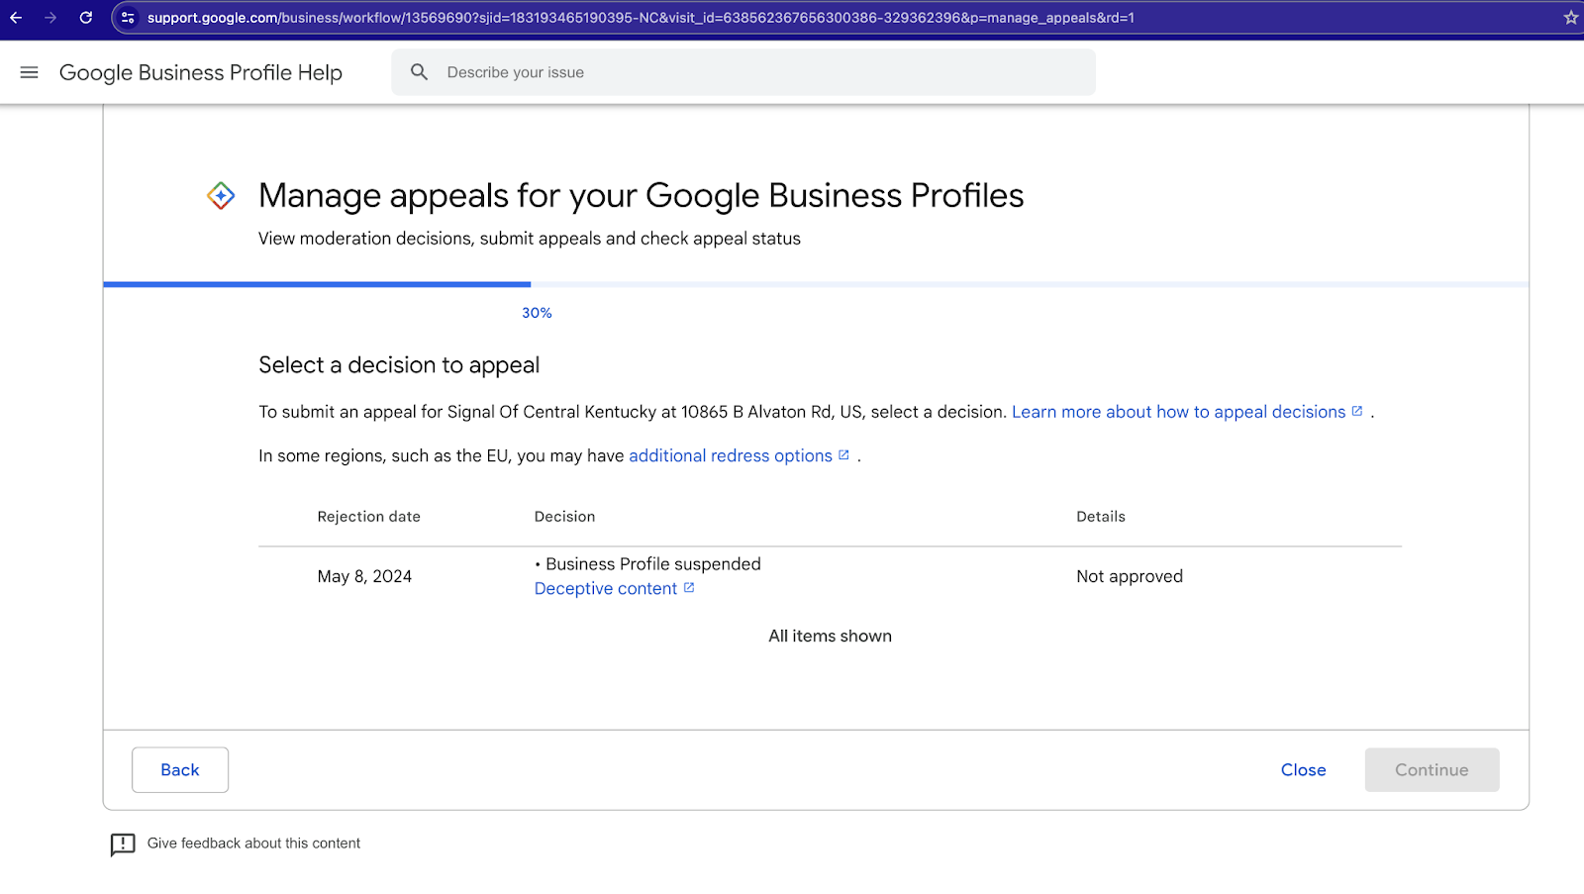This screenshot has width=1584, height=894.
Task: Bookmark this page with the star icon
Action: (x=1570, y=18)
